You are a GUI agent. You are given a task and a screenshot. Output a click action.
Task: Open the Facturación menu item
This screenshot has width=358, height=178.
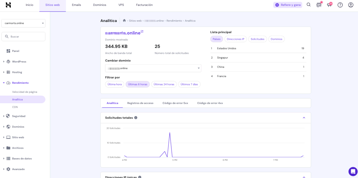coord(144,5)
